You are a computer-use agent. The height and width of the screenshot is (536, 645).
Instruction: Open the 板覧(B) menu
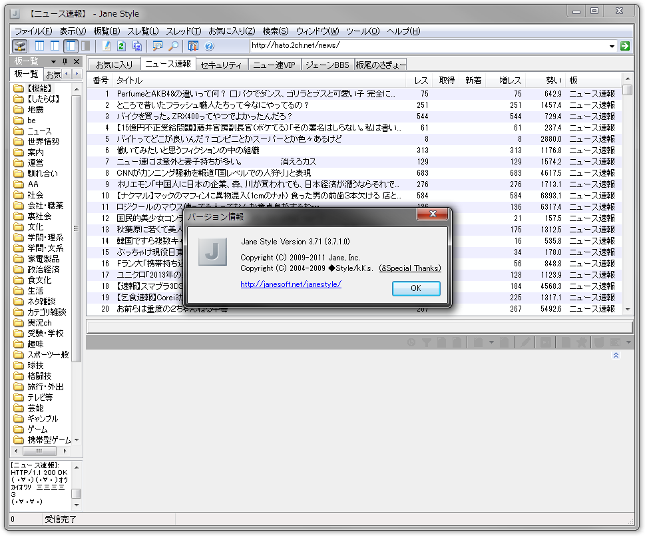[107, 31]
